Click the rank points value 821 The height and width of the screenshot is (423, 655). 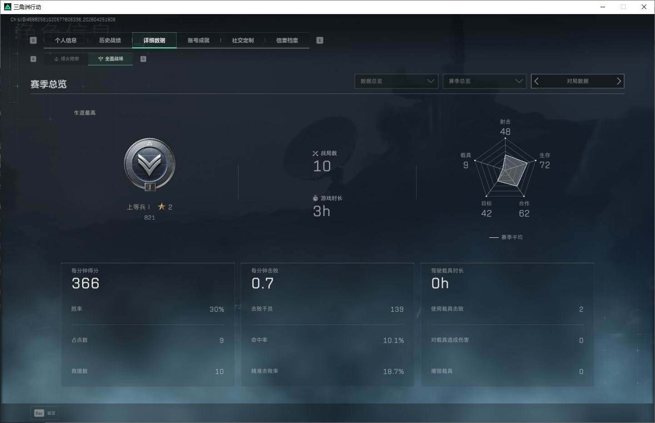(x=149, y=218)
